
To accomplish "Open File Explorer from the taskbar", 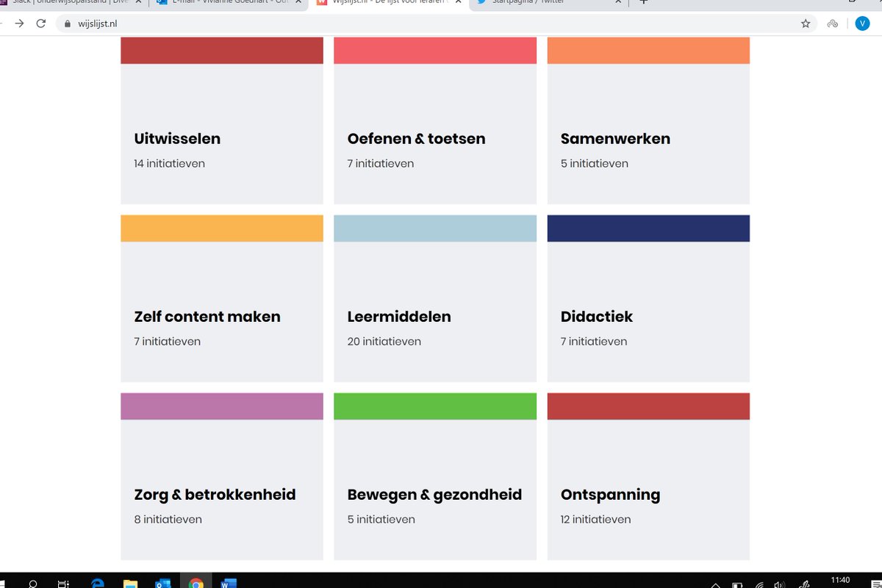I will pyautogui.click(x=130, y=582).
